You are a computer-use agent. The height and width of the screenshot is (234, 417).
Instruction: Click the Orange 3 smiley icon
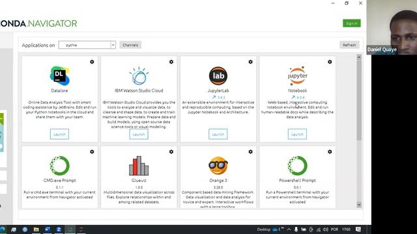pyautogui.click(x=218, y=166)
